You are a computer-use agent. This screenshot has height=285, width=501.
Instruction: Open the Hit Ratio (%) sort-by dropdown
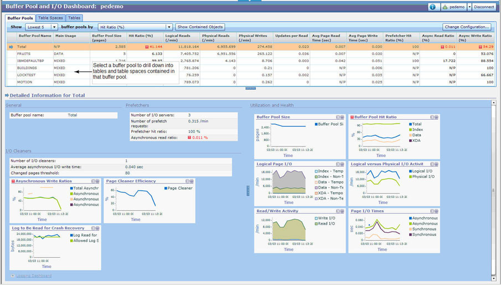(135, 27)
